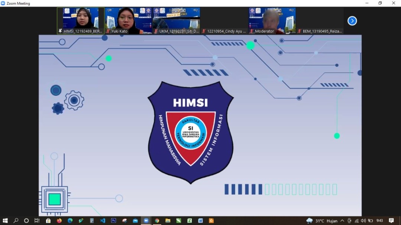Screen dimensions: 401x225
Task: Select BEM_13190495_Reiza participant tile
Action: coord(320,21)
